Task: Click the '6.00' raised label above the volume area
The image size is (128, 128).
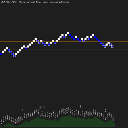Action: [80, 107]
